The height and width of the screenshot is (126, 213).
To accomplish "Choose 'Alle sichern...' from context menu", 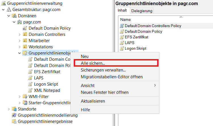I will click(x=93, y=63).
